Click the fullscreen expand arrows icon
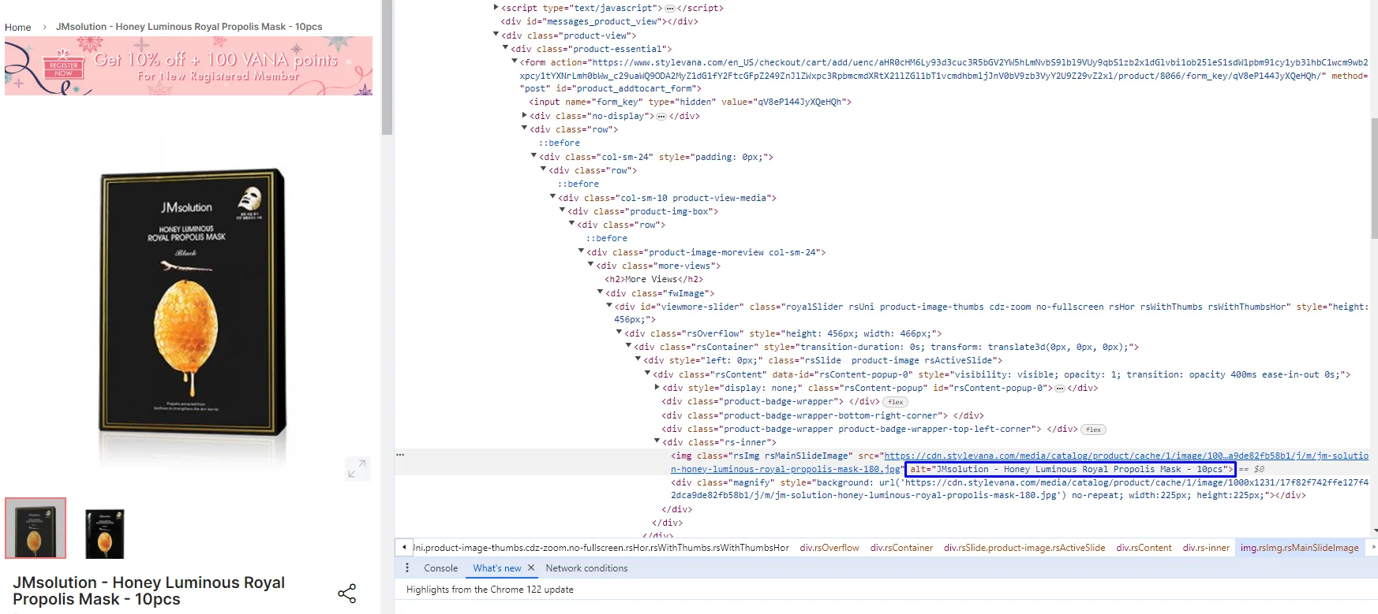This screenshot has height=614, width=1378. coord(357,468)
